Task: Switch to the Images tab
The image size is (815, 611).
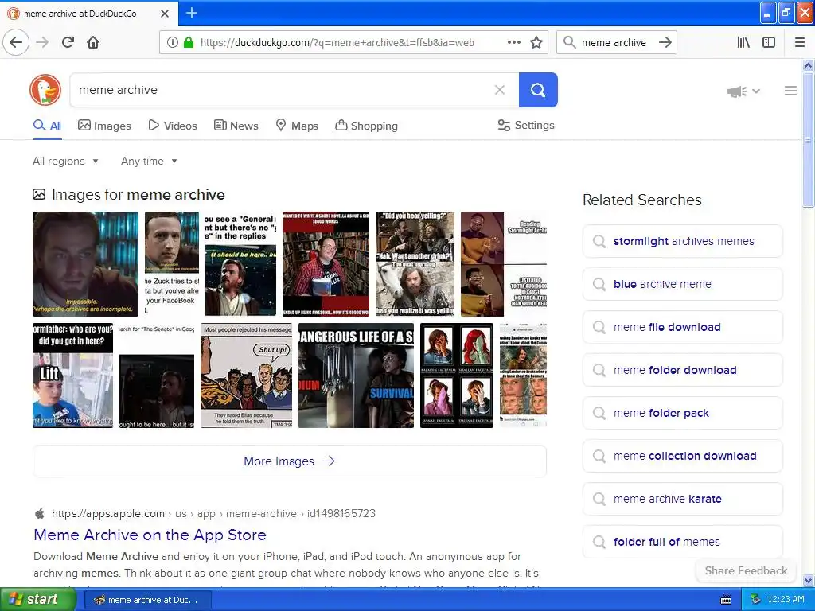Action: click(104, 126)
